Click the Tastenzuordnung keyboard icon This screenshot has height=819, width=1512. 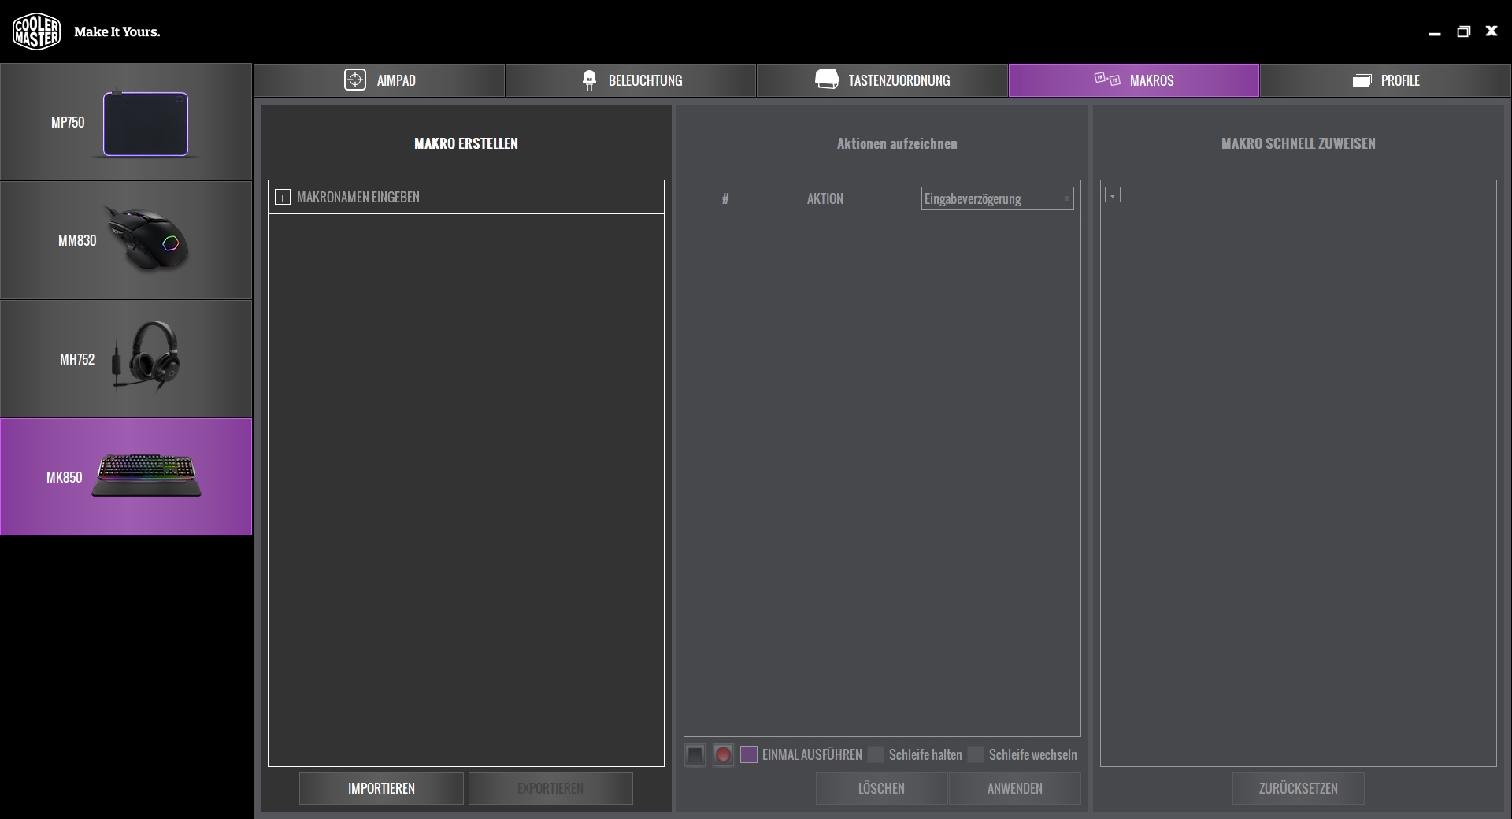(826, 80)
